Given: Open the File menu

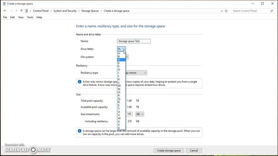Looking at the screenshot, I should tap(5, 17).
